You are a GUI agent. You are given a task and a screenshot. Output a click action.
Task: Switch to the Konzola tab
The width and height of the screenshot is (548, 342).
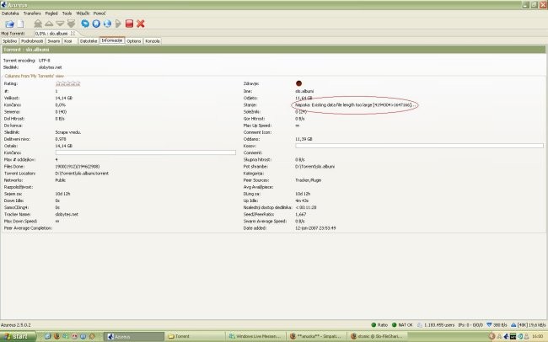tap(153, 41)
